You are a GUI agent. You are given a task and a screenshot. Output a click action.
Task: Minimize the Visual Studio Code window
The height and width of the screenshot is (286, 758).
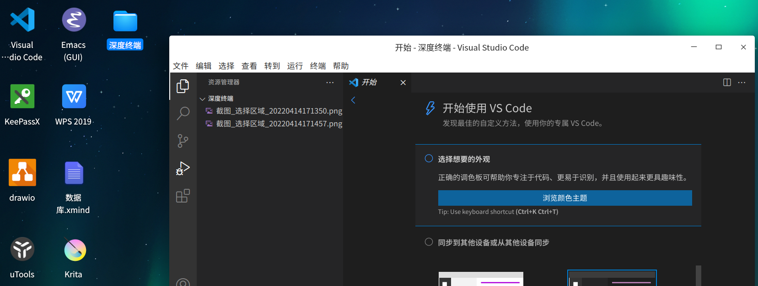coord(694,47)
